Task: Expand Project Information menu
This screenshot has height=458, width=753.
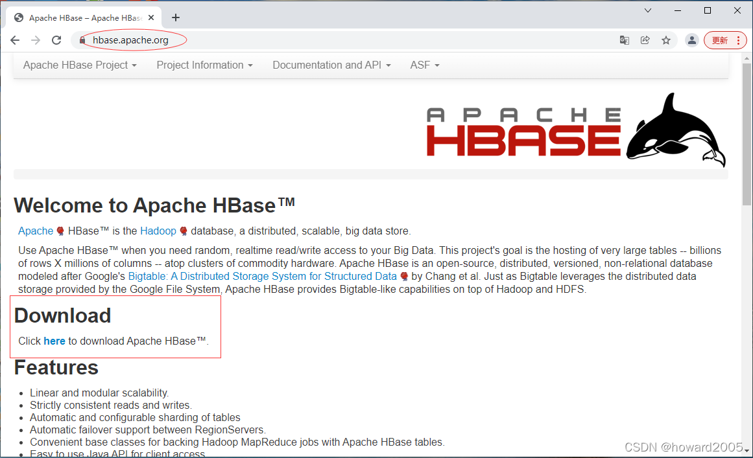Action: click(x=204, y=65)
